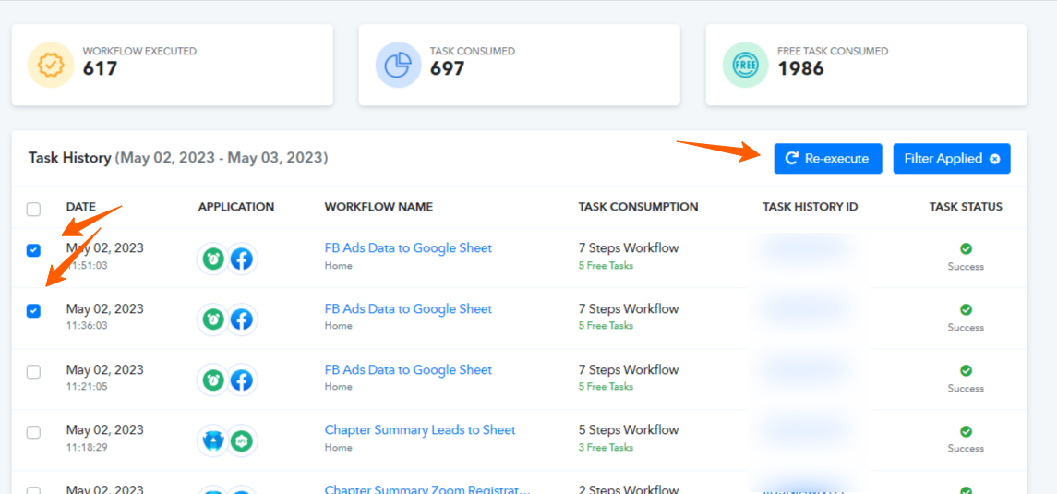Select the Chapter Summary Leads row checkbox
Screen dimensions: 1057x494
pos(33,432)
